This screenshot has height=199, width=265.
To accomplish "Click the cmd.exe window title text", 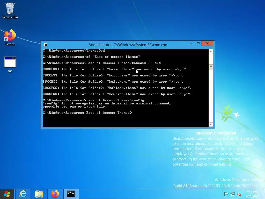I will 128,45.
